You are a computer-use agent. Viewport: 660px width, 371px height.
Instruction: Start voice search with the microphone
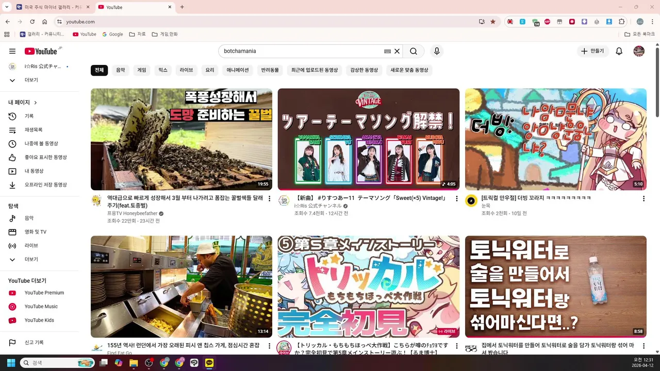tap(437, 51)
